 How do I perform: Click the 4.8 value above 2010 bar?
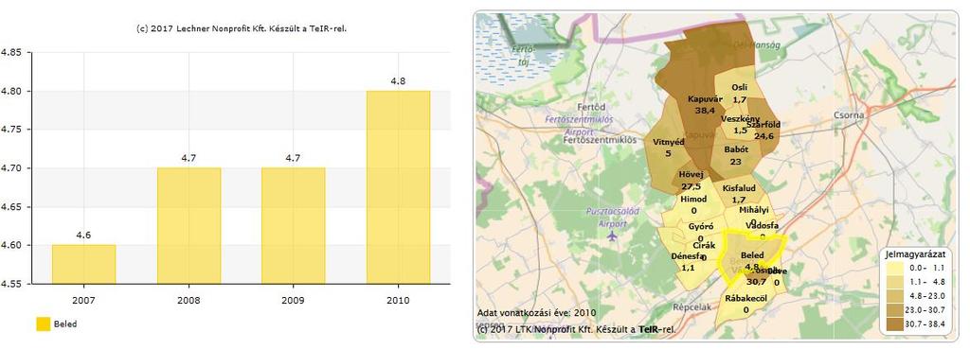tap(399, 80)
